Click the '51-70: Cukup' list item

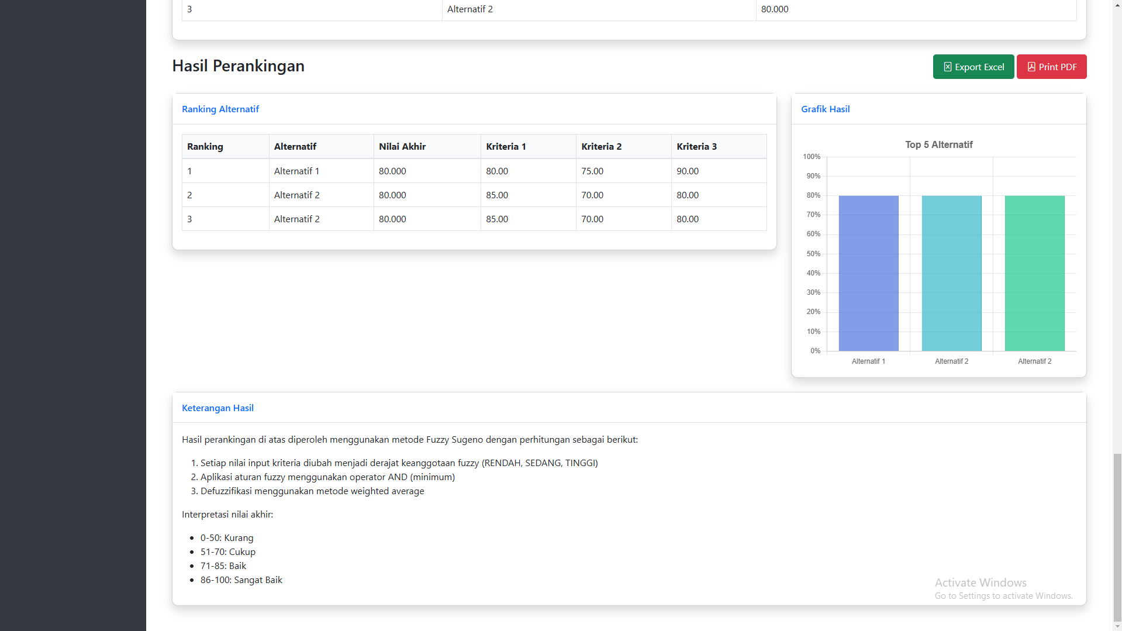[228, 551]
